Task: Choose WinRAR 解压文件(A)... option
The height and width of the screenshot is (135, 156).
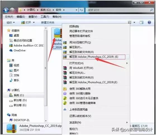Action: (x=77, y=73)
